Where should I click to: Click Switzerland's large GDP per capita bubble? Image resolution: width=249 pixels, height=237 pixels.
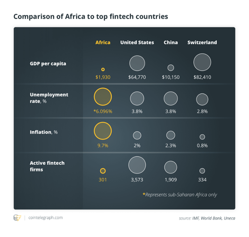(202, 62)
